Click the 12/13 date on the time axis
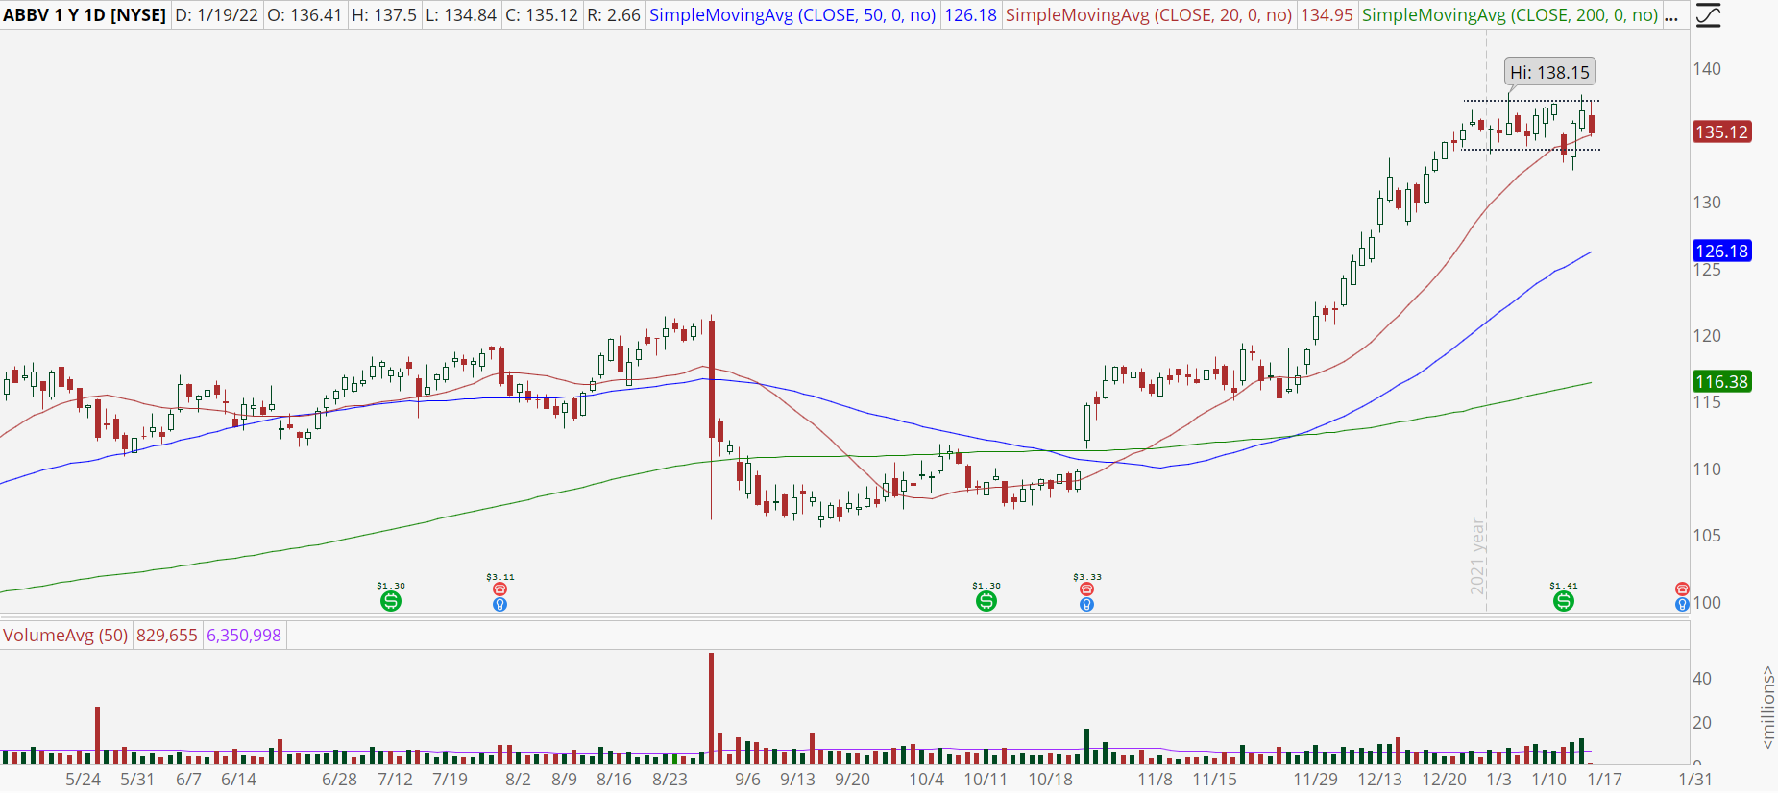Viewport: 1778px width, 793px height. click(x=1379, y=780)
